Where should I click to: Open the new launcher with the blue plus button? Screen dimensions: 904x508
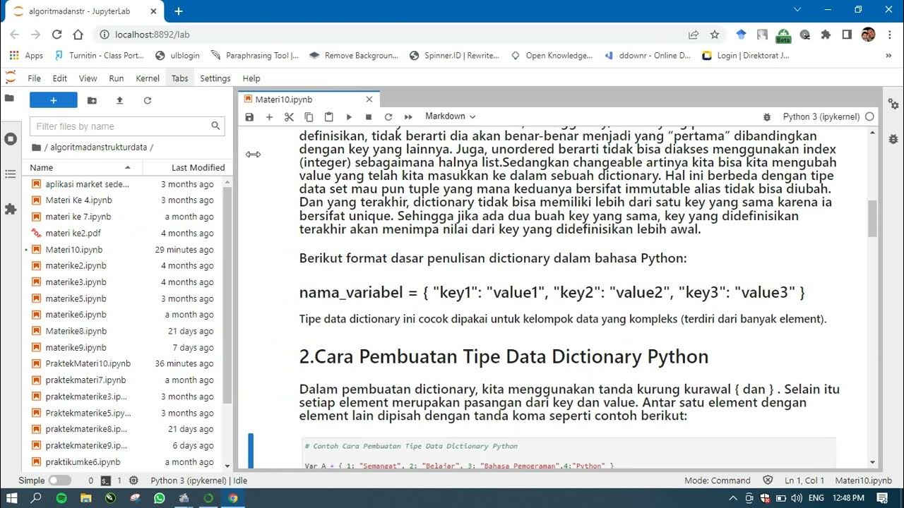[x=53, y=100]
